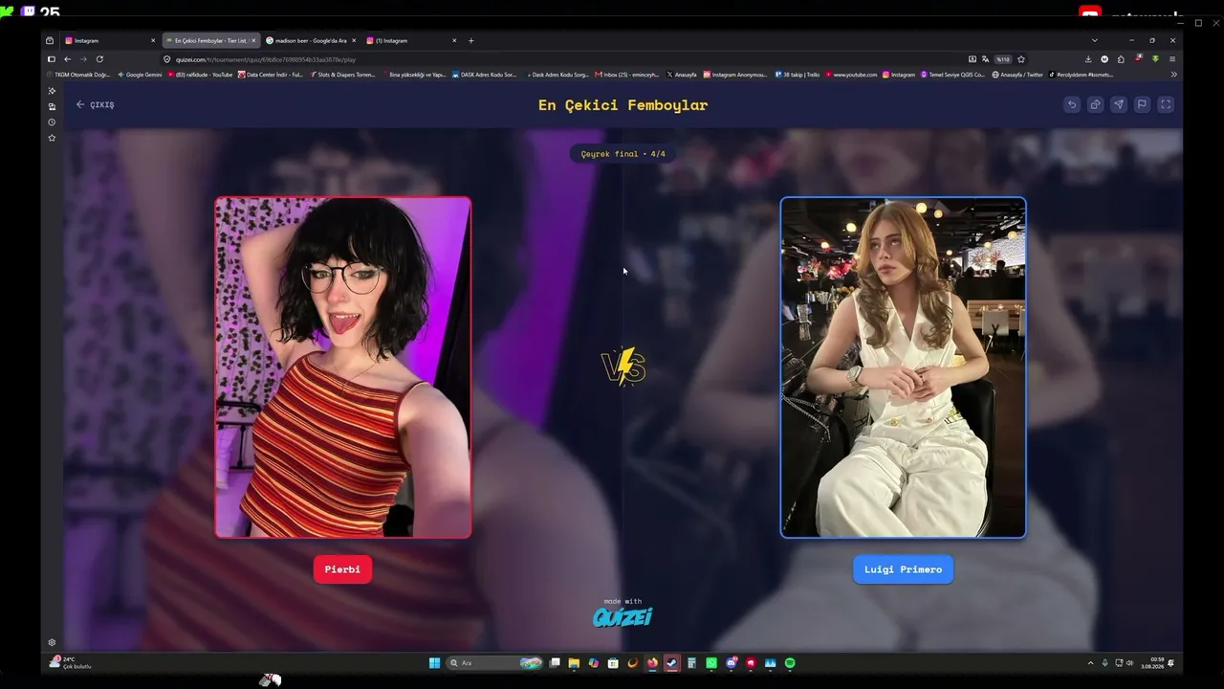Close the En Çekici Femboylar tab
This screenshot has width=1224, height=689.
pyautogui.click(x=253, y=40)
